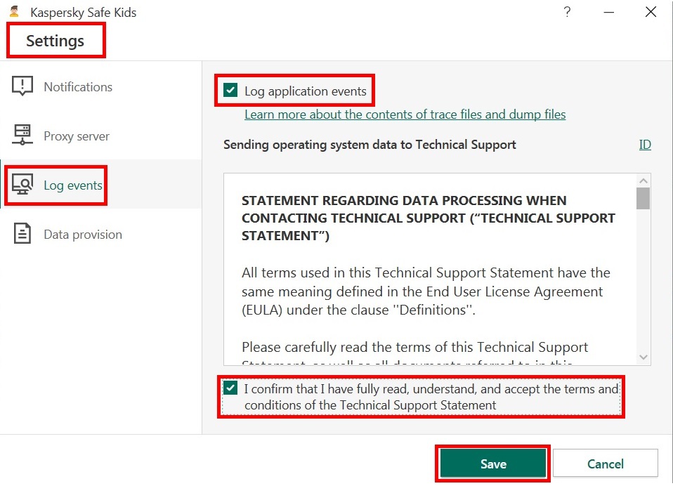Open the trace and dump files link
The image size is (673, 486).
[405, 114]
